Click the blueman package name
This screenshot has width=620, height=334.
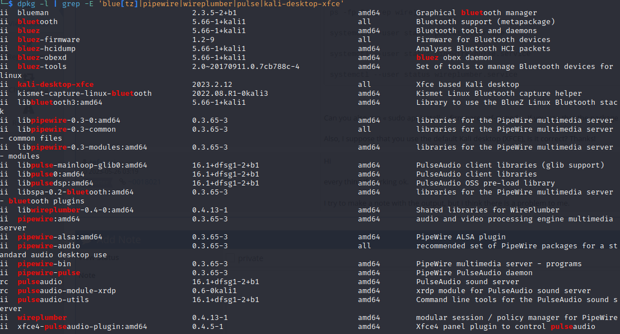tap(33, 12)
